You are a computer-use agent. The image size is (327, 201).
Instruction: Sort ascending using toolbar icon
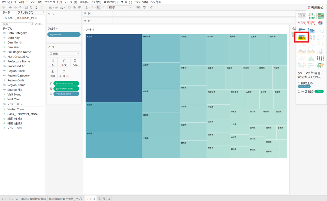tap(74, 7)
